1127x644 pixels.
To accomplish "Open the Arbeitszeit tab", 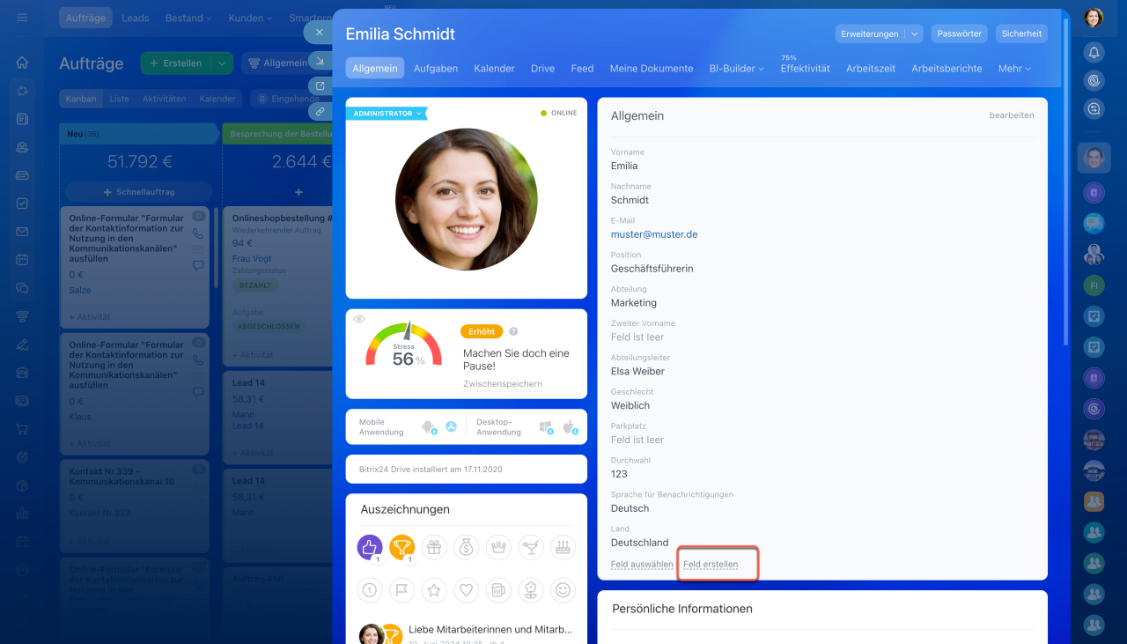I will tap(870, 68).
